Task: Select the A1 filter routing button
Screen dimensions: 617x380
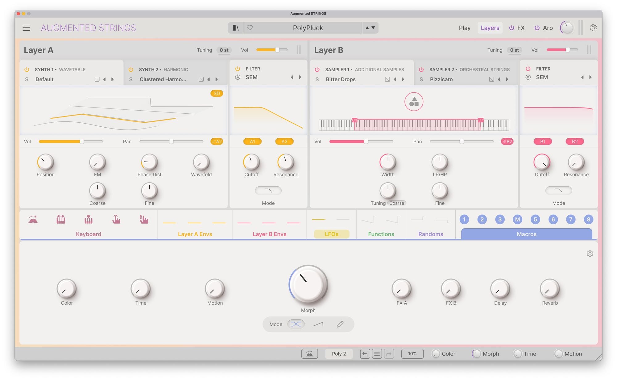Action: click(252, 141)
